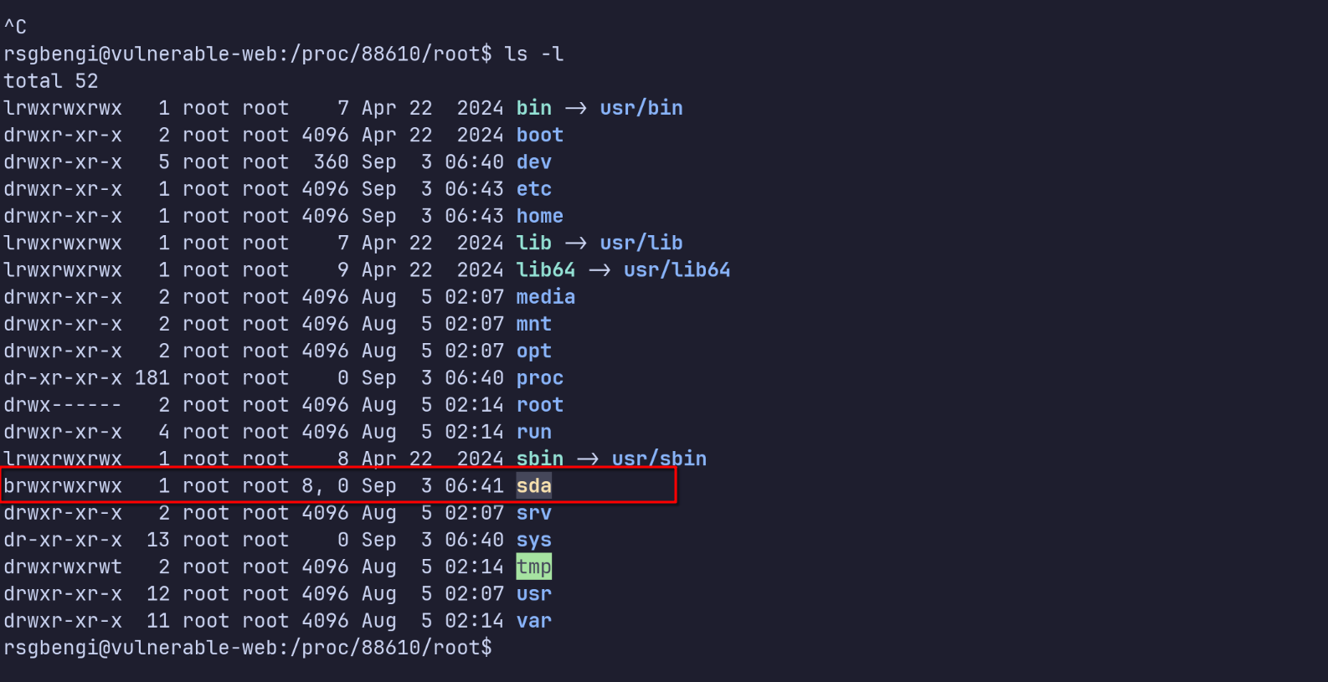Click the ^C interrupt text at top
Viewport: 1328px width, 682px height.
tap(15, 28)
